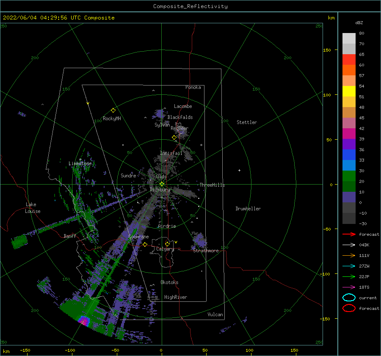Viewport: 381px width, 356px height.
Task: Click the Lake Louise label
Action: (x=33, y=208)
